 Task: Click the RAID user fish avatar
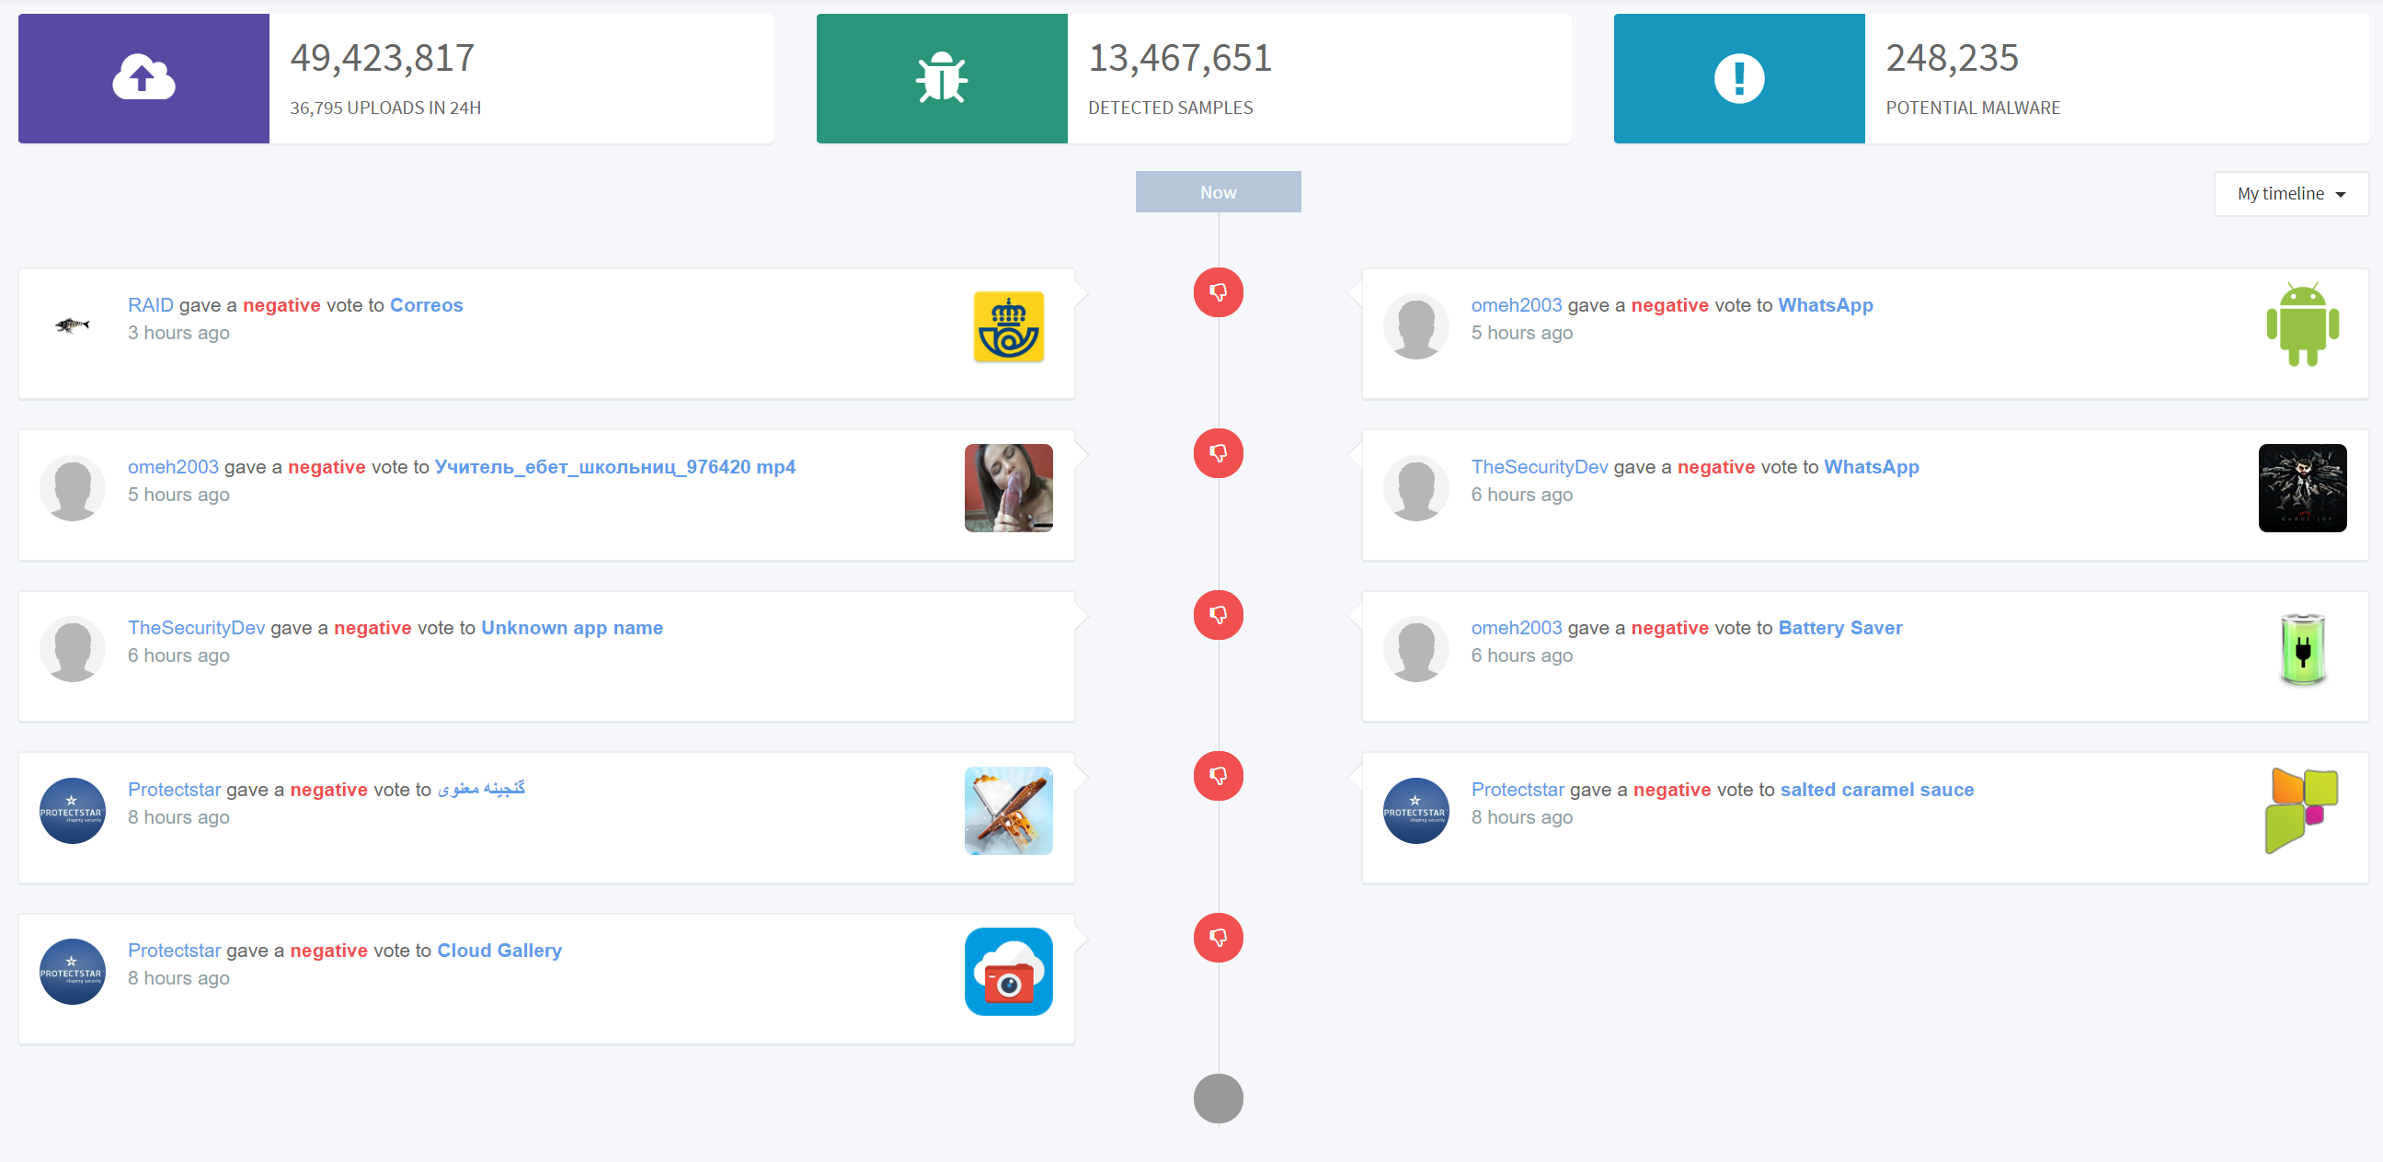72,325
